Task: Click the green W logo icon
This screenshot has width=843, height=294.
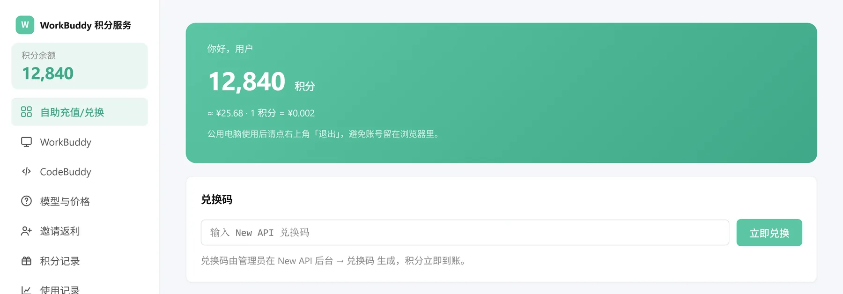Action: [25, 25]
